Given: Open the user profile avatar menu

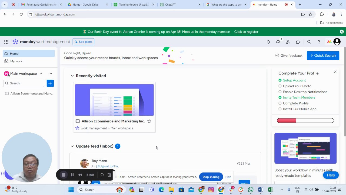Looking at the screenshot, I should pos(337,42).
